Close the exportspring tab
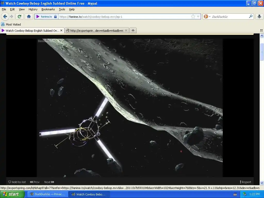 (x=126, y=30)
